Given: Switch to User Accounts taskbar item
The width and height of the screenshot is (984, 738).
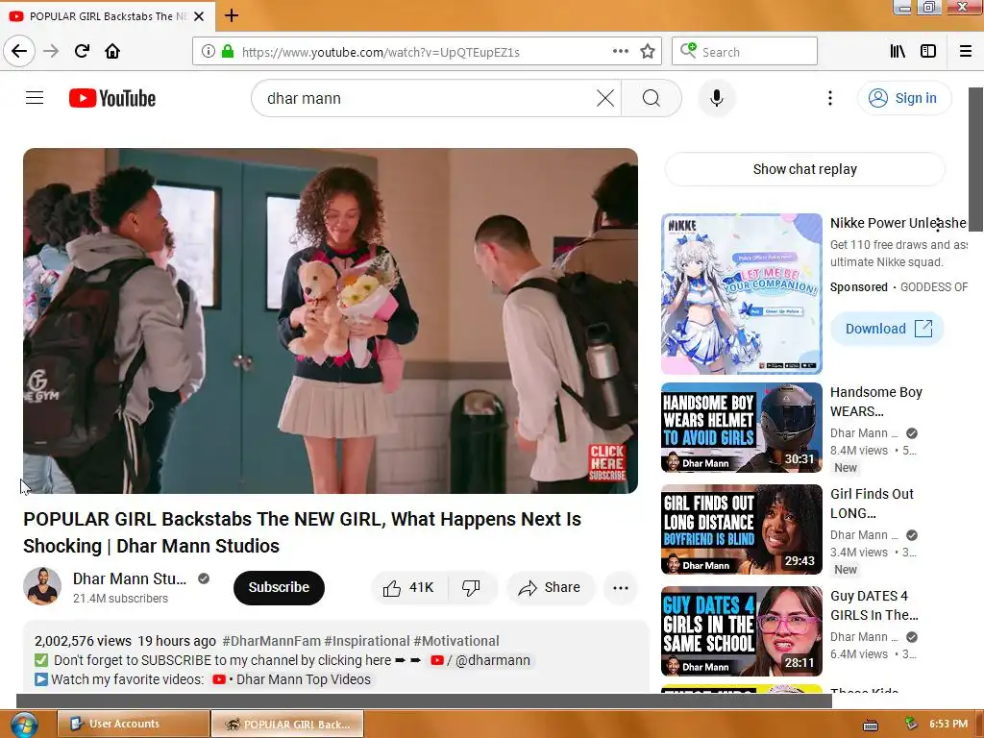Looking at the screenshot, I should (134, 724).
